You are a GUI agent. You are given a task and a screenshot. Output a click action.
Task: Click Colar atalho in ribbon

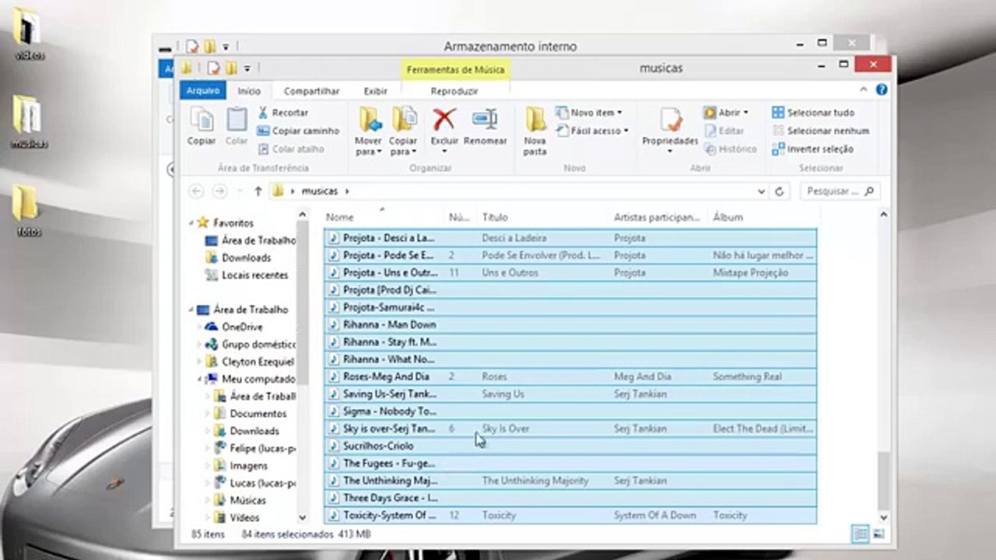tap(290, 149)
